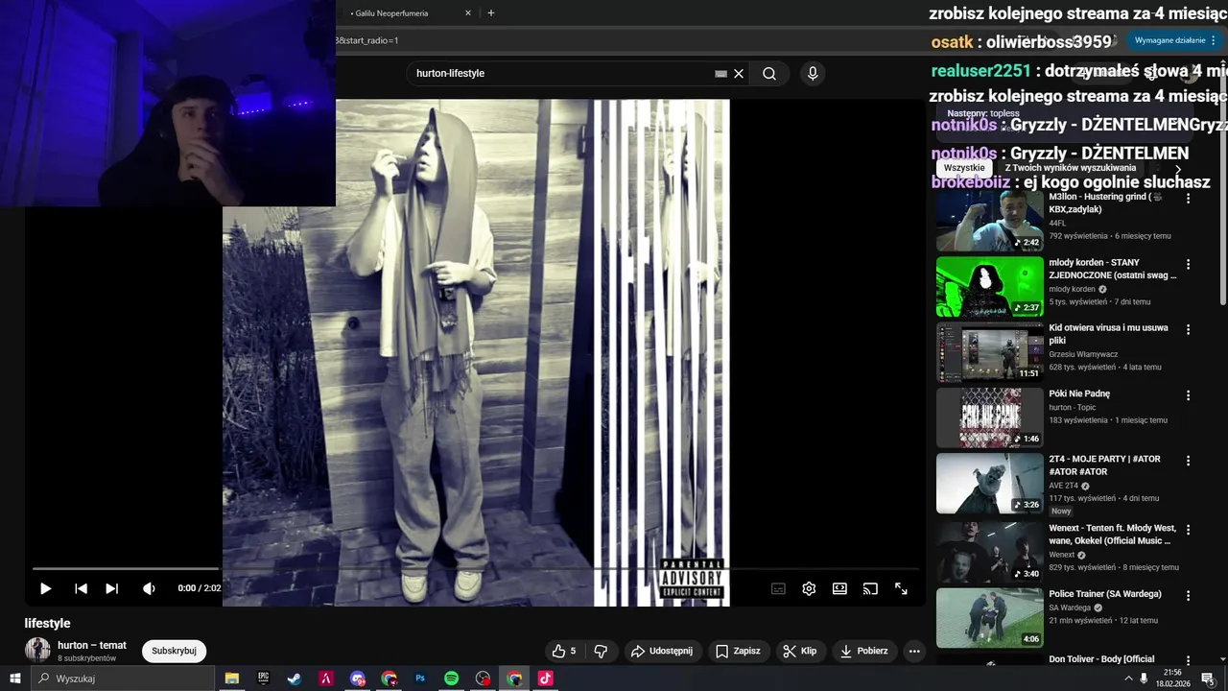The height and width of the screenshot is (691, 1228).
Task: Open Póki Nie Padnę video
Action: (989, 417)
